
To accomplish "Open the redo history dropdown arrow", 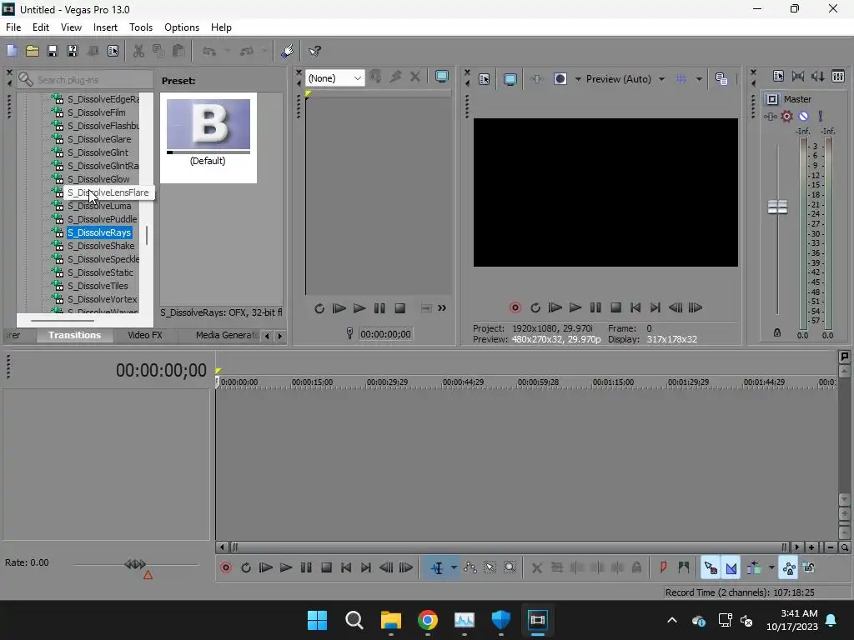I will click(264, 51).
